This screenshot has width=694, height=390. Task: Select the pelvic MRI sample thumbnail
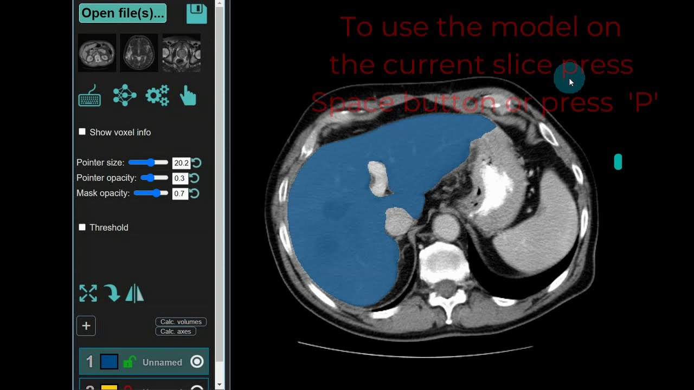[182, 53]
